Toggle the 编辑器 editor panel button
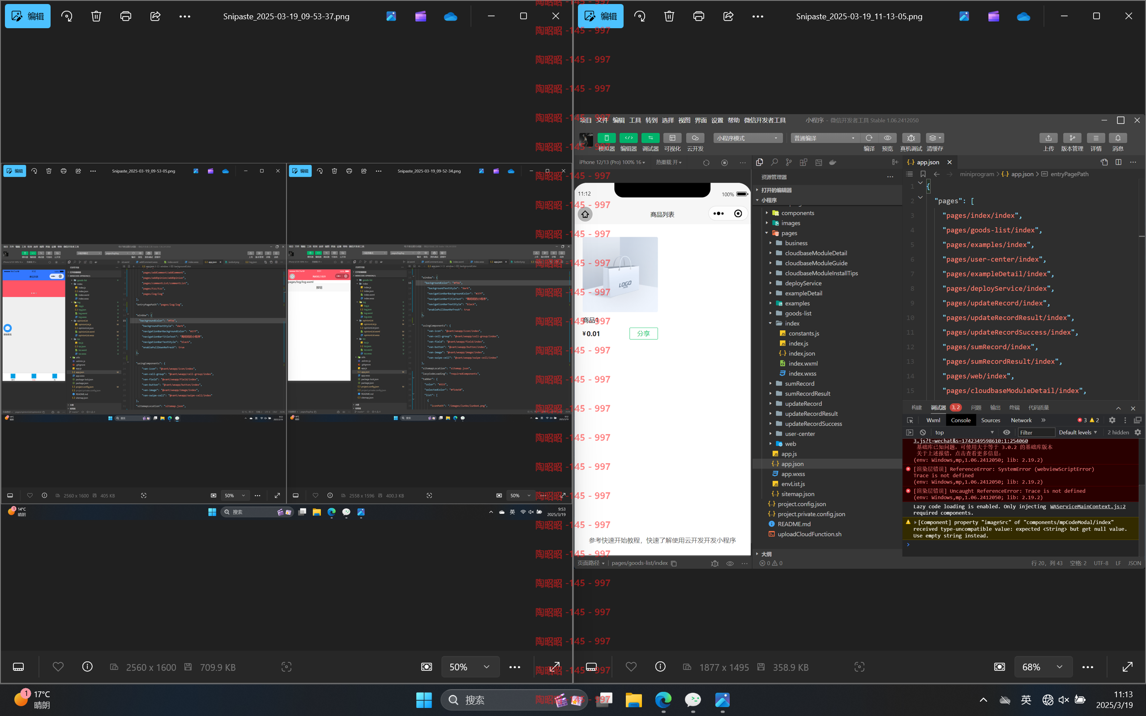Viewport: 1146px width, 716px height. pos(629,138)
